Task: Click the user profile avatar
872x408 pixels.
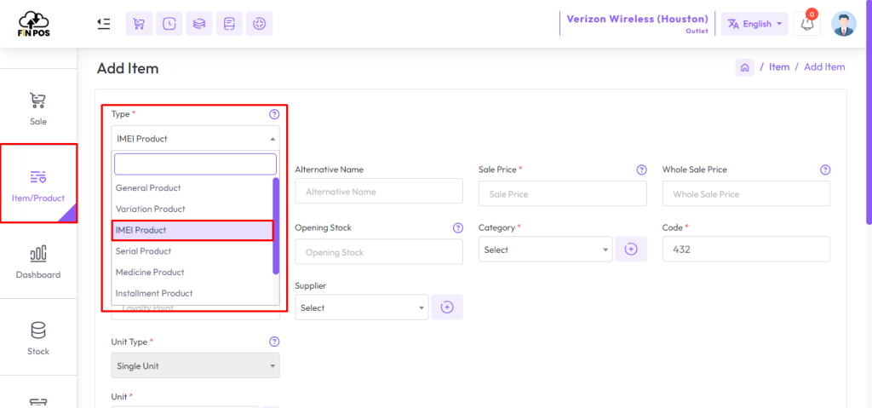Action: (x=844, y=24)
